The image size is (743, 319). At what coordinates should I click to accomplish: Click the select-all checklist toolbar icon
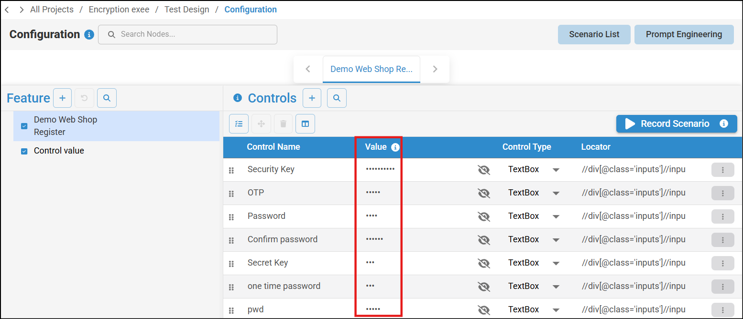point(239,124)
